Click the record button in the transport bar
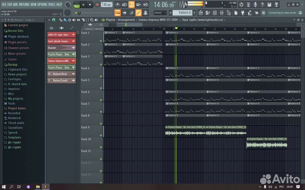Image resolution: width=305 pixels, height=190 pixels. [97, 5]
